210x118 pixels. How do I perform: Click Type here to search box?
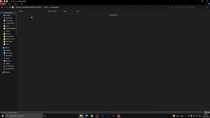coord(24,116)
